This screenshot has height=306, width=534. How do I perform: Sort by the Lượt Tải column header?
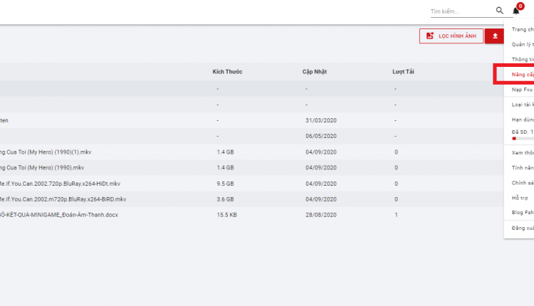point(403,71)
